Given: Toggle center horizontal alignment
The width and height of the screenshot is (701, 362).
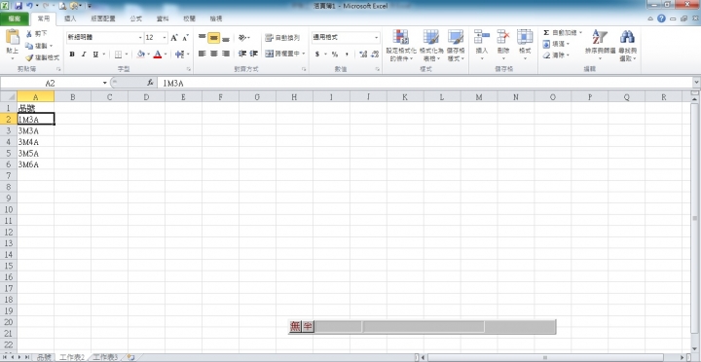Looking at the screenshot, I should coord(213,54).
